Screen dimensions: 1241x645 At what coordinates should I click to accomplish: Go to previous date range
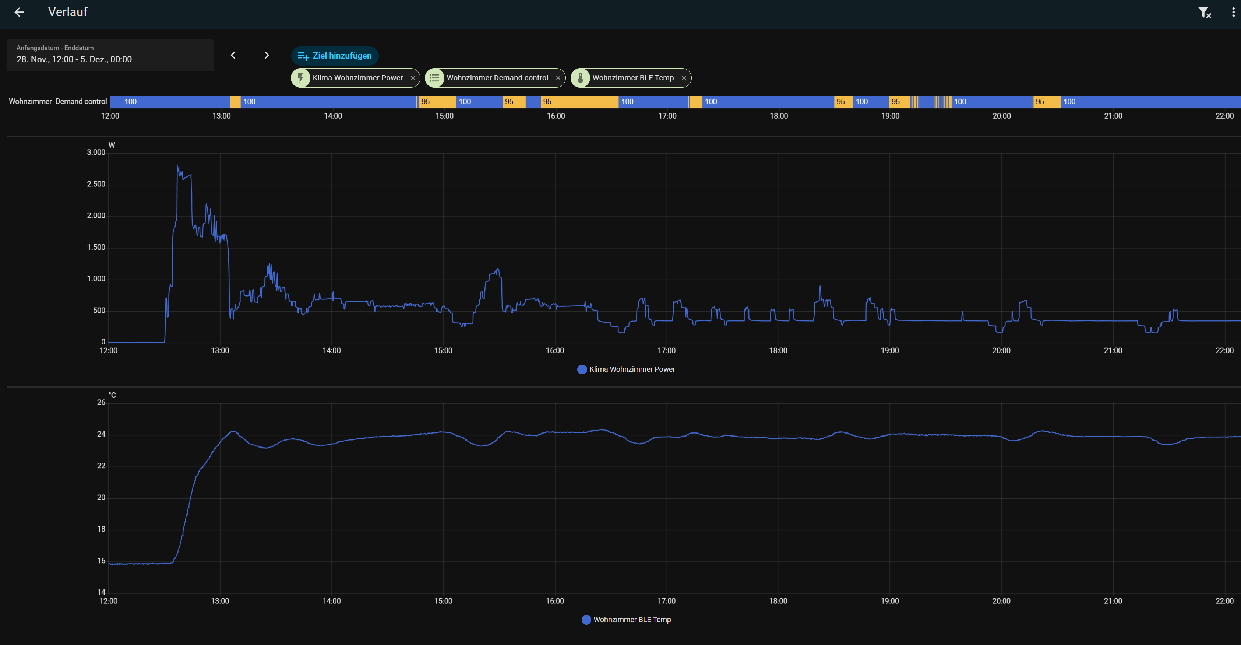pos(233,55)
